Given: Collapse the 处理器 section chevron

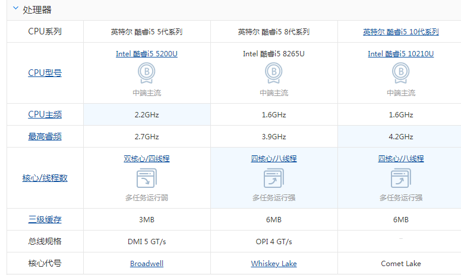Looking at the screenshot, I should point(15,8).
